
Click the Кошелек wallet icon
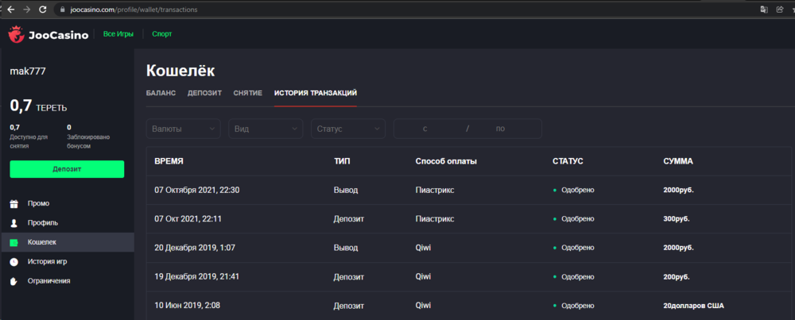click(14, 242)
